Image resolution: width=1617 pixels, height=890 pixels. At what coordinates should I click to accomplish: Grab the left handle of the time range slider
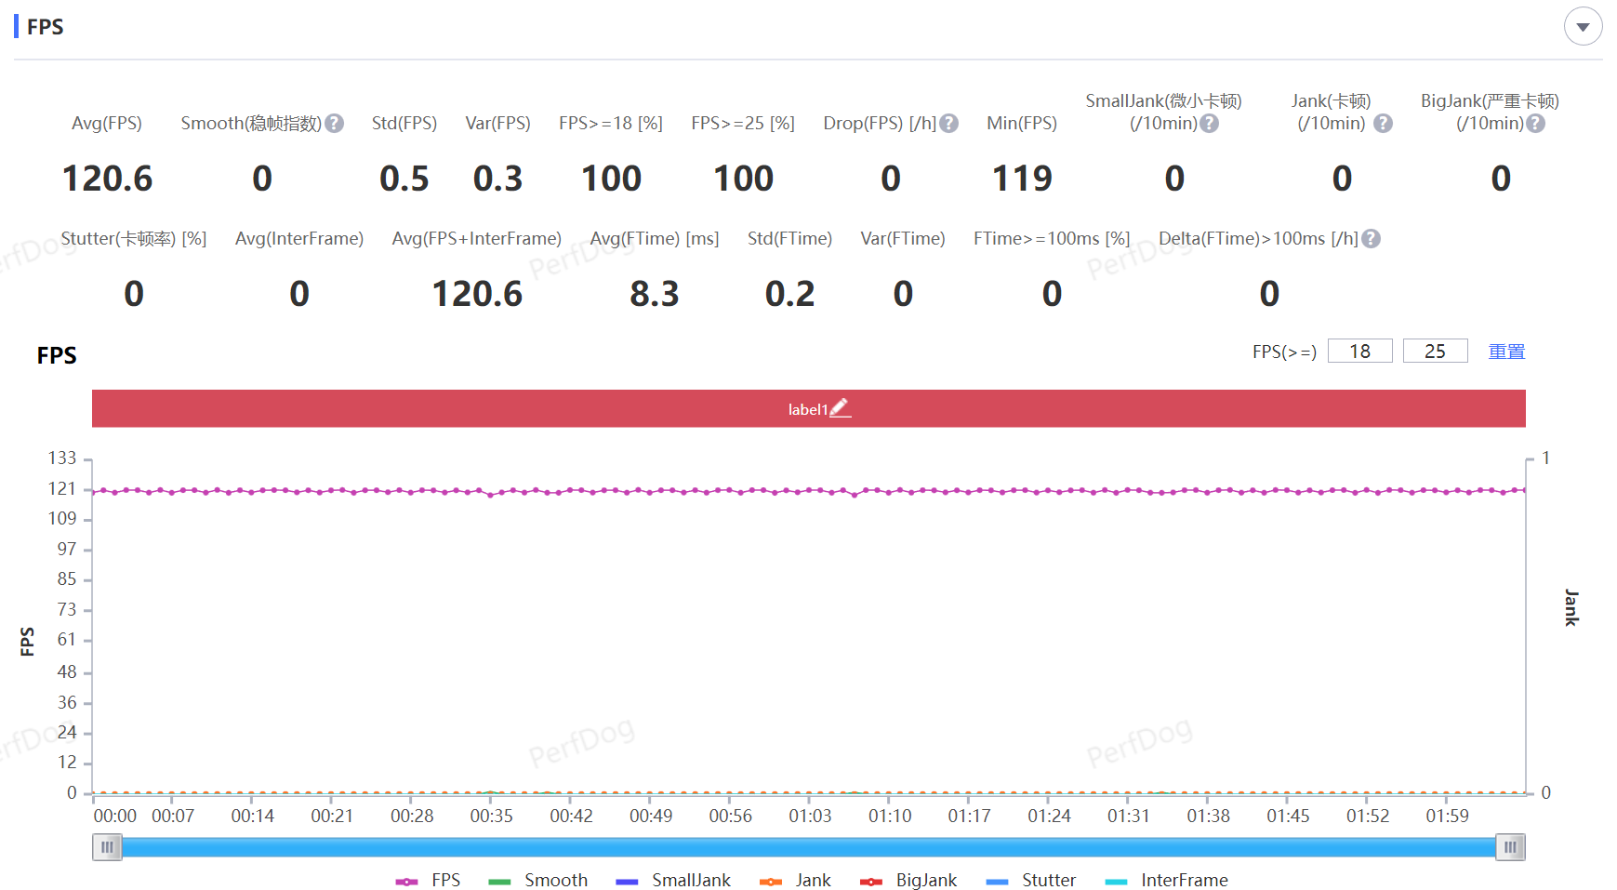point(107,847)
